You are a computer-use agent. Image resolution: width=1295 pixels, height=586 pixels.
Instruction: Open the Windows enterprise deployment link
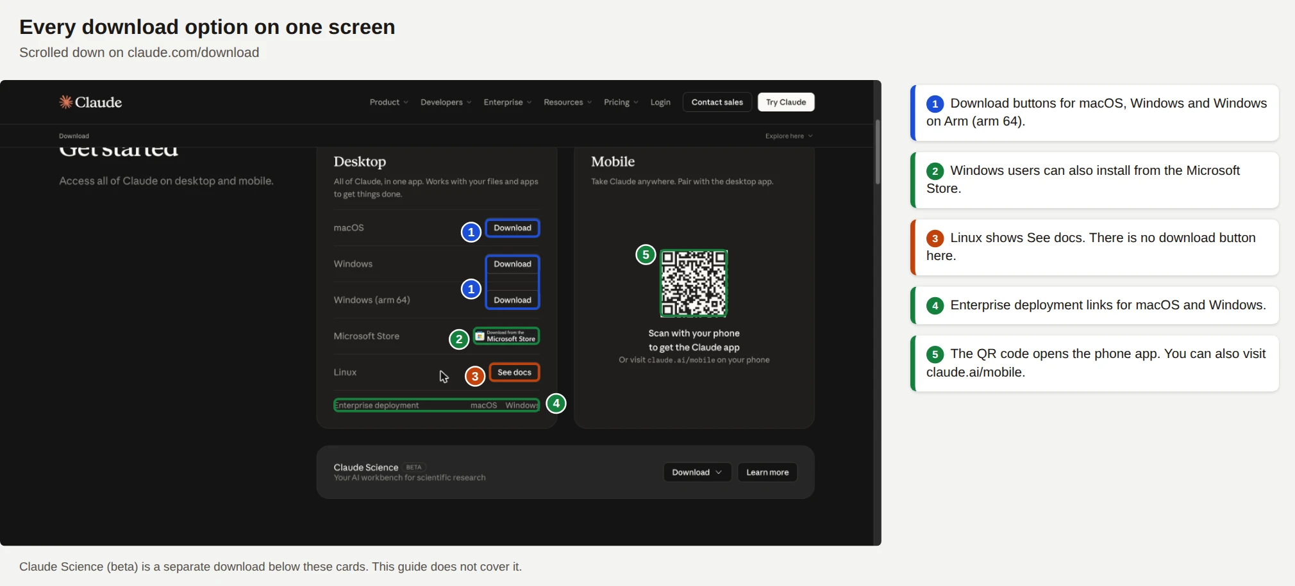[x=521, y=405]
